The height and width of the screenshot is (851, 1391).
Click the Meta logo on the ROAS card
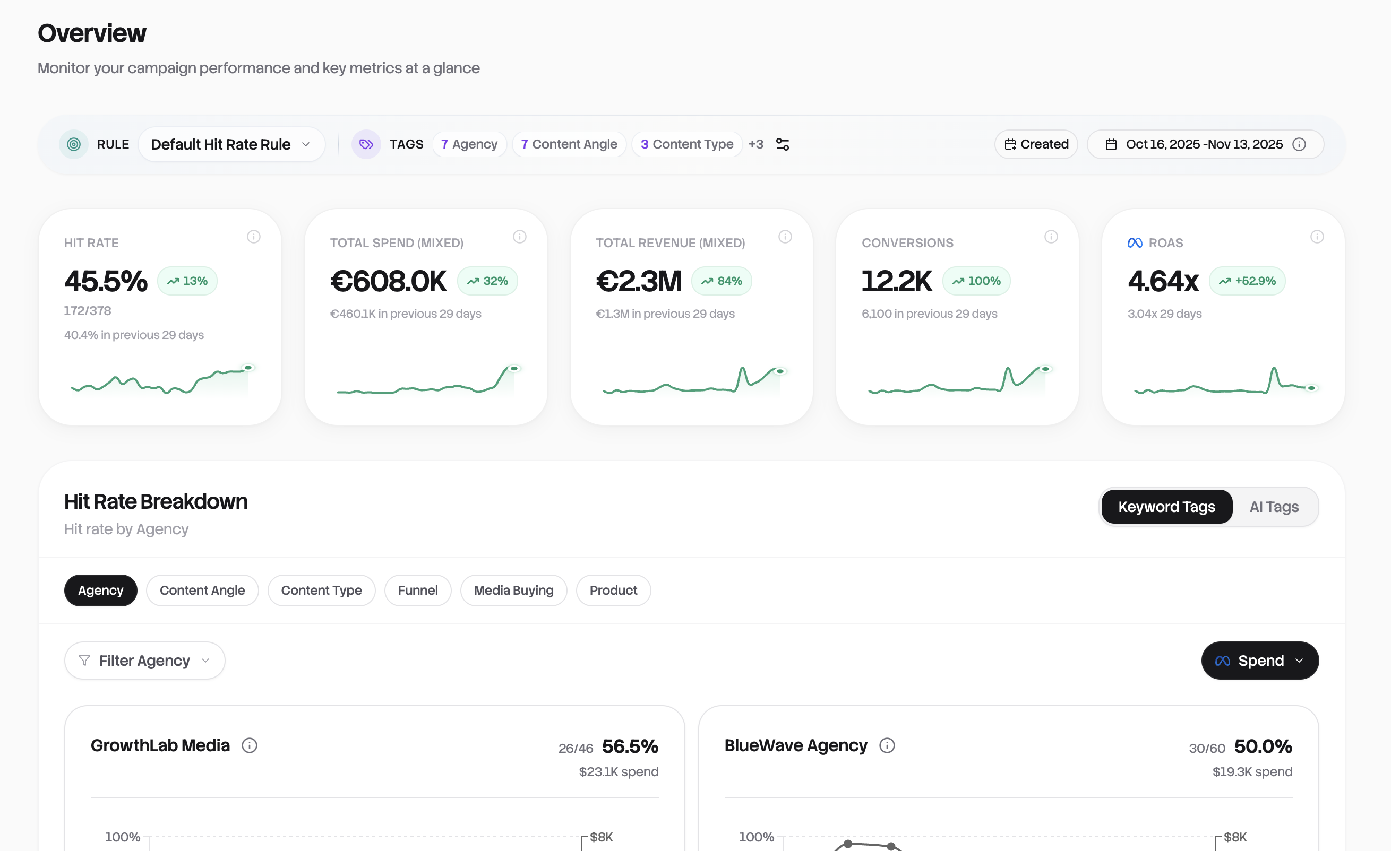[x=1136, y=242]
